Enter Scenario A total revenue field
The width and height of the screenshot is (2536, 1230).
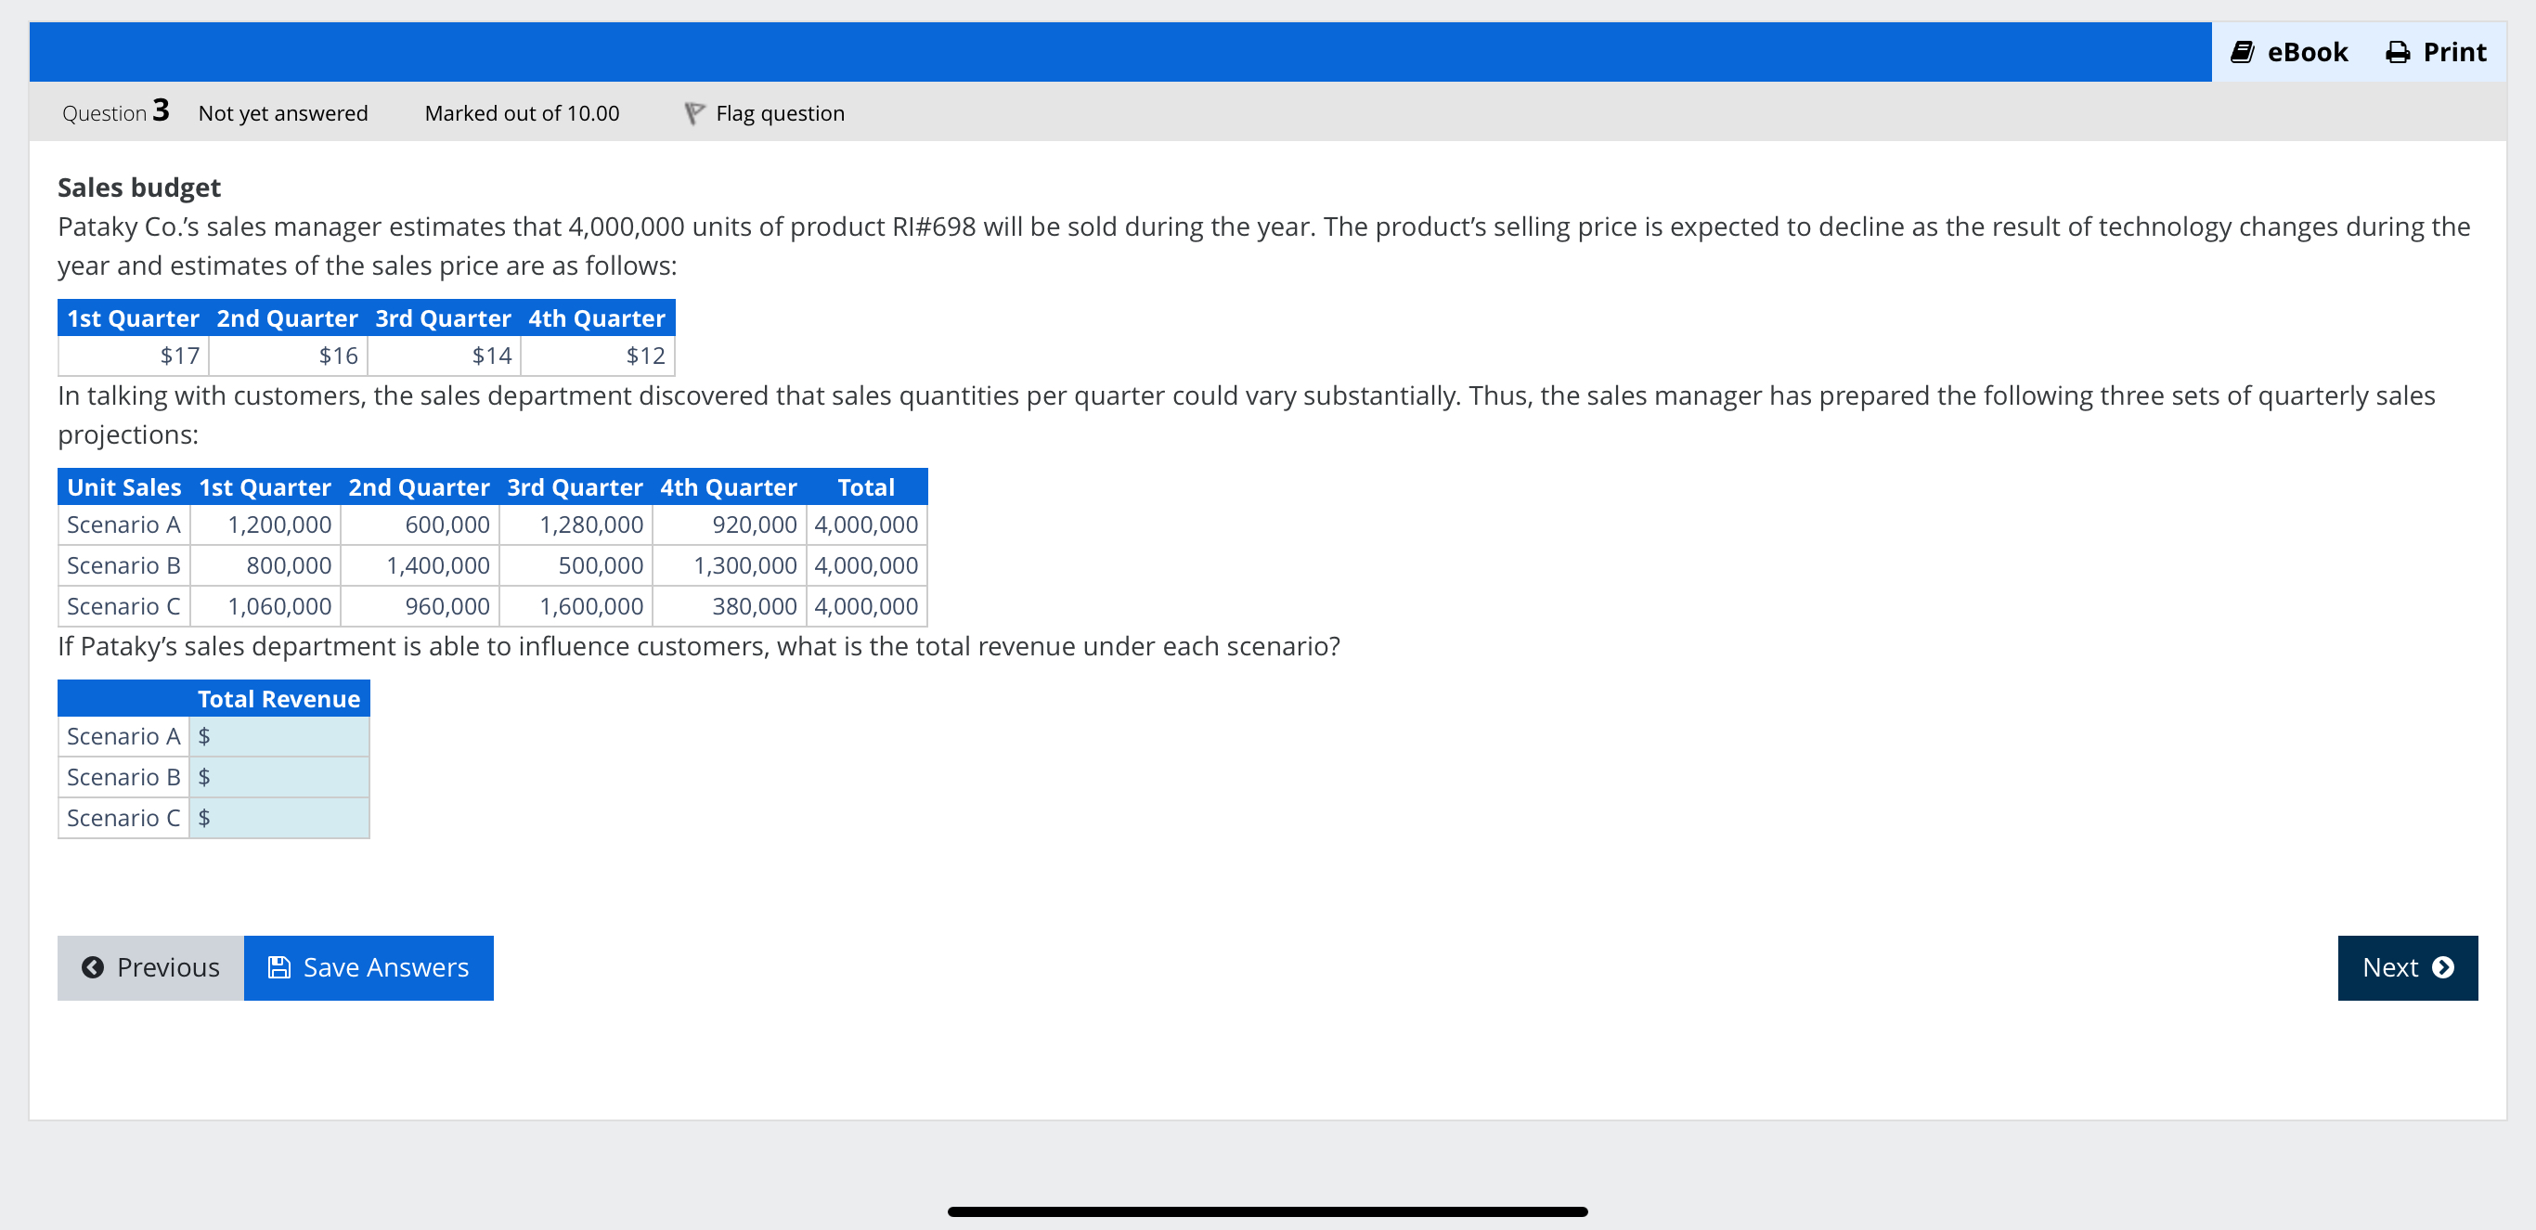(x=288, y=735)
